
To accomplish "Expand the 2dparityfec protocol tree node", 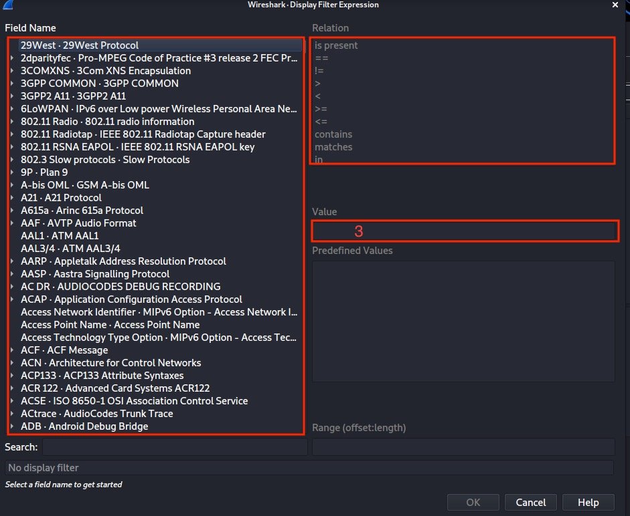I will pyautogui.click(x=12, y=58).
